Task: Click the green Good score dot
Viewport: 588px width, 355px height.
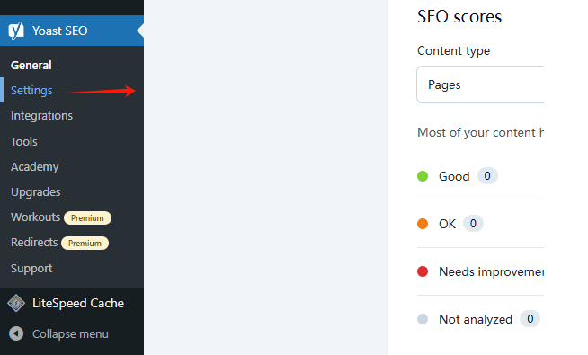Action: pos(423,176)
